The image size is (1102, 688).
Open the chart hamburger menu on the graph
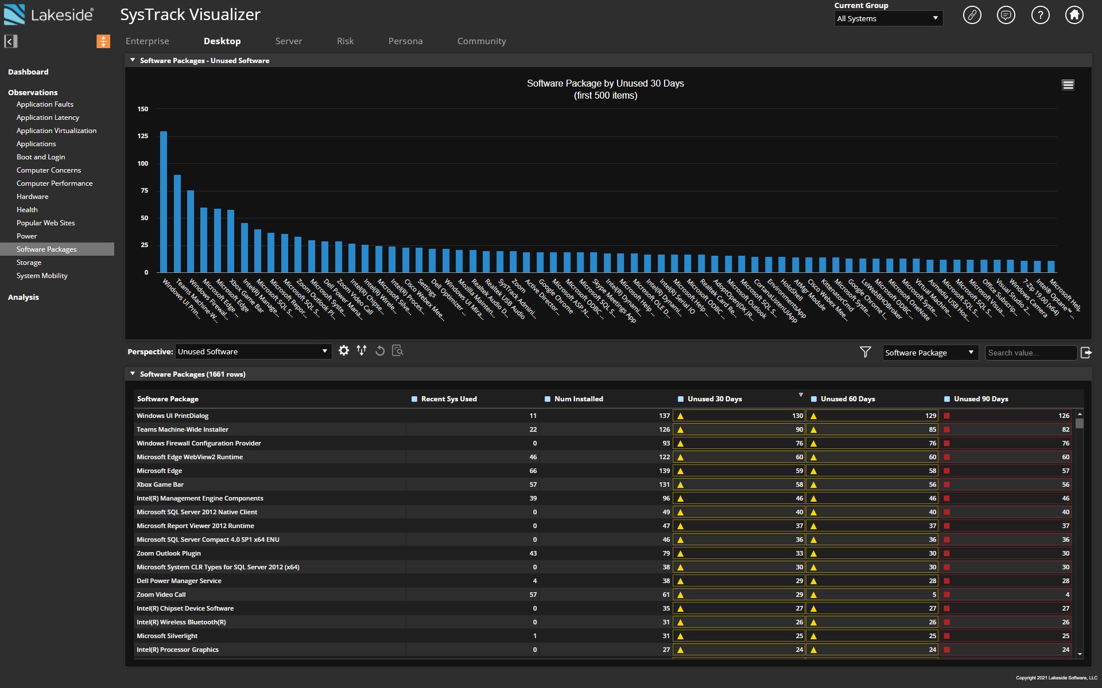click(x=1068, y=84)
